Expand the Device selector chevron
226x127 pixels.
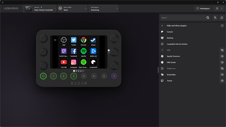[x=55, y=8]
